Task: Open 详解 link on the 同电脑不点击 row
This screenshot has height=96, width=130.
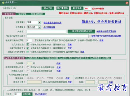Action: click(59, 71)
